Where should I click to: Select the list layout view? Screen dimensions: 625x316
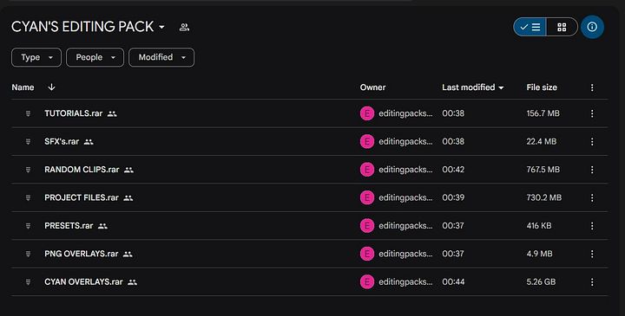pos(530,27)
